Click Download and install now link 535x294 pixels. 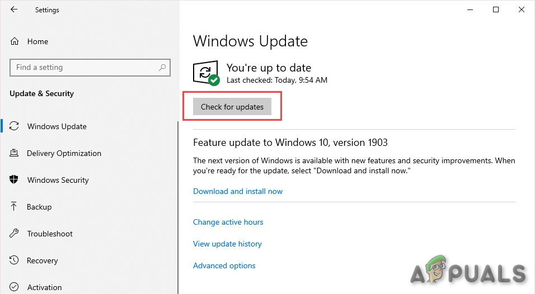[238, 191]
